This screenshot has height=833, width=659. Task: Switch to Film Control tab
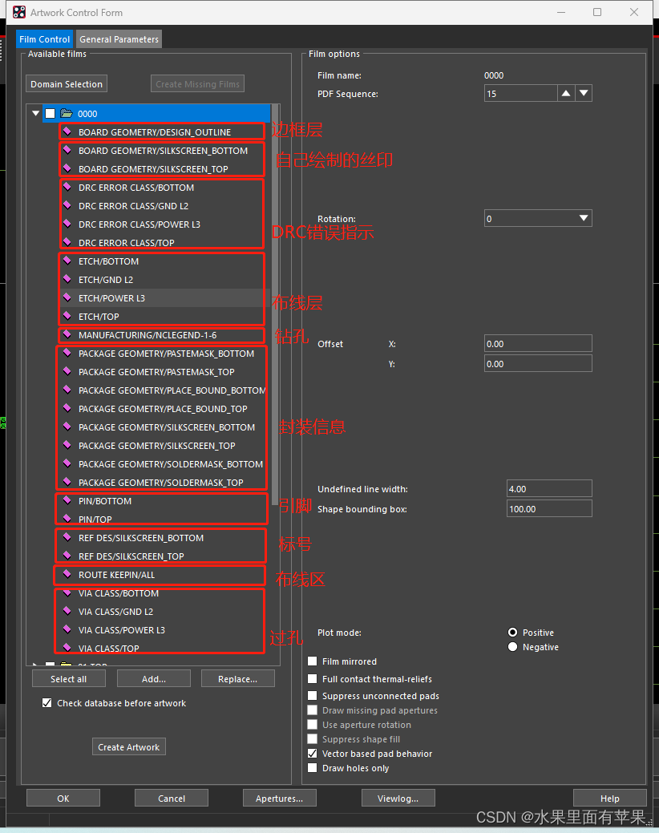coord(45,39)
